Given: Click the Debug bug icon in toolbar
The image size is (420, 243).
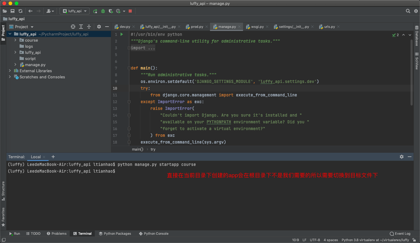Looking at the screenshot, I should coord(103,11).
